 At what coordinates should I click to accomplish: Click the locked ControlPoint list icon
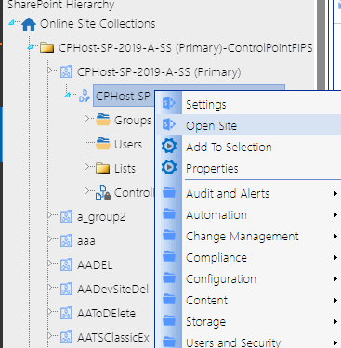pos(103,192)
